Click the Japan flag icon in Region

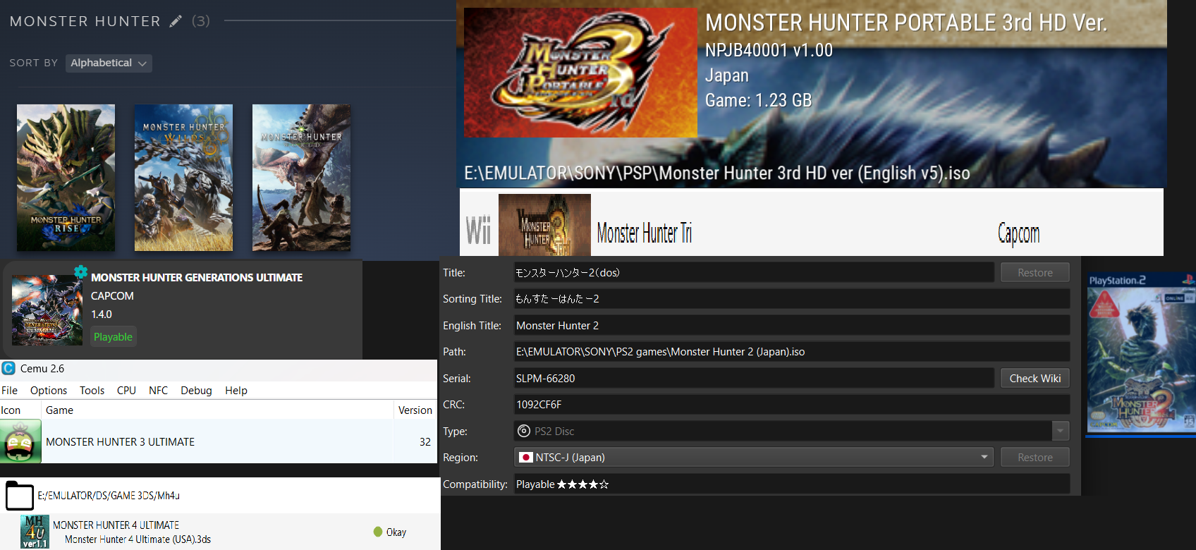click(x=525, y=458)
